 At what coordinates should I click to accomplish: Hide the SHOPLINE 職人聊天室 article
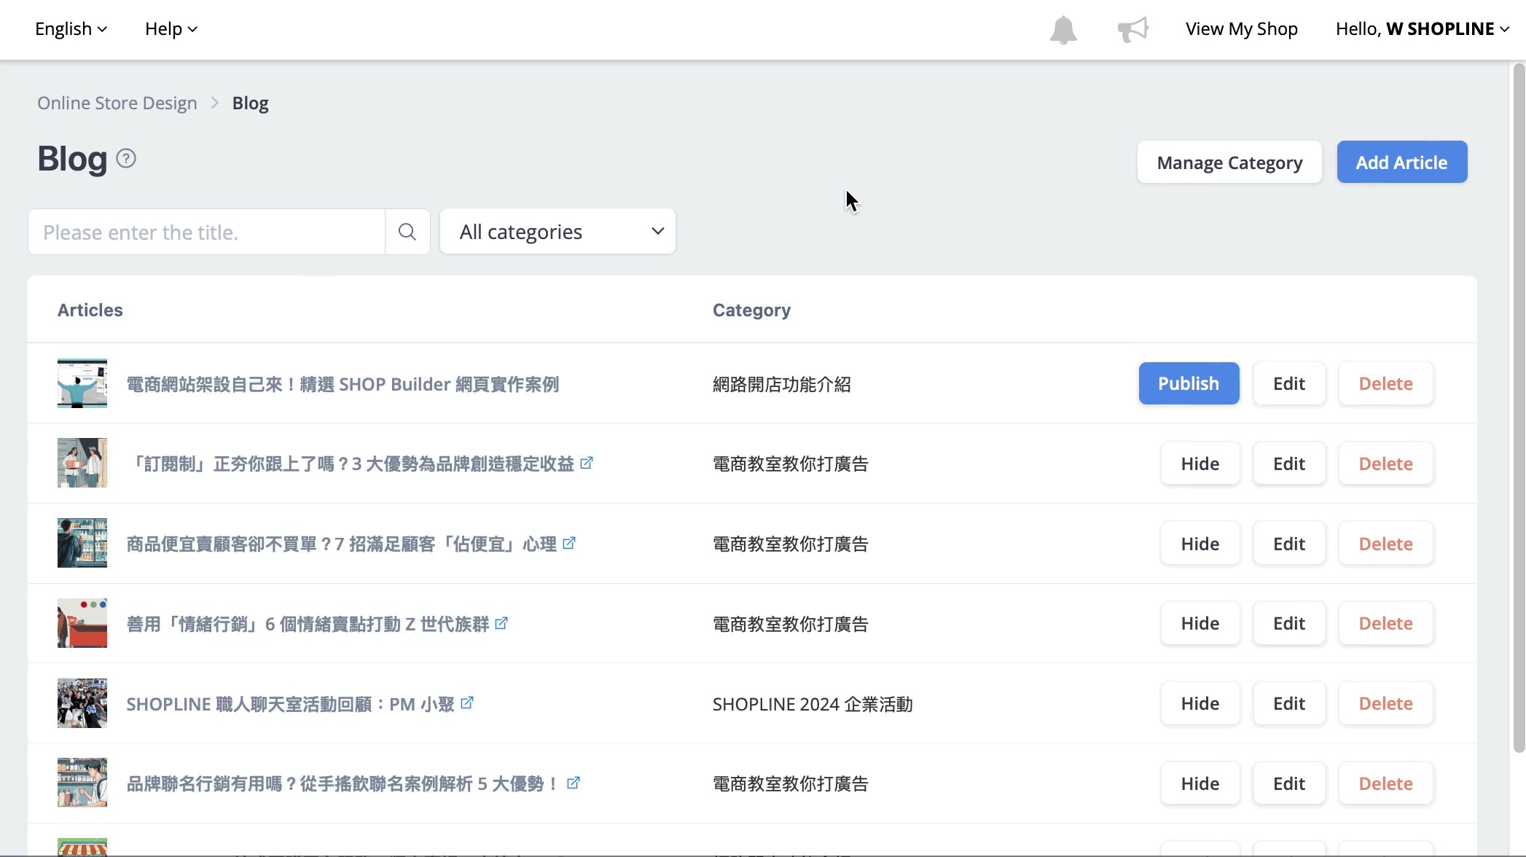point(1200,703)
